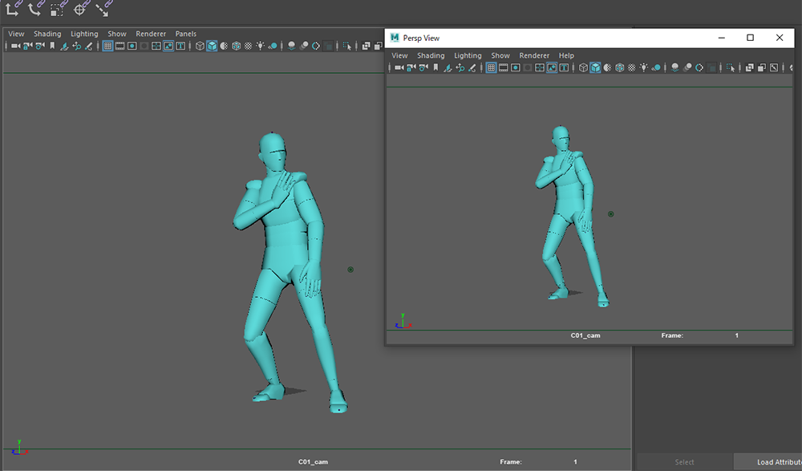Click the translate-with-link shelf icon at top left

pyautogui.click(x=14, y=9)
